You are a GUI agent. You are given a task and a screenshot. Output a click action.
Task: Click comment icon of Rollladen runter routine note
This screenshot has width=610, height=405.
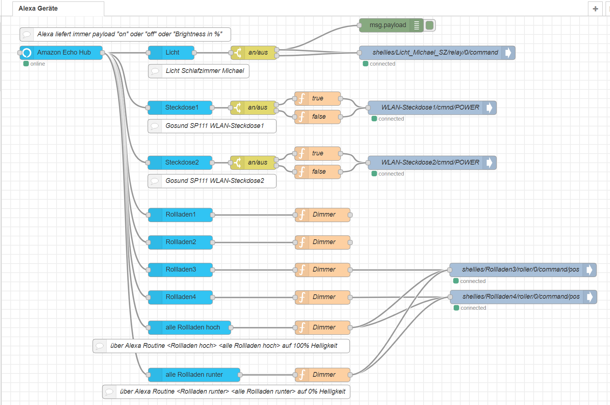109,392
